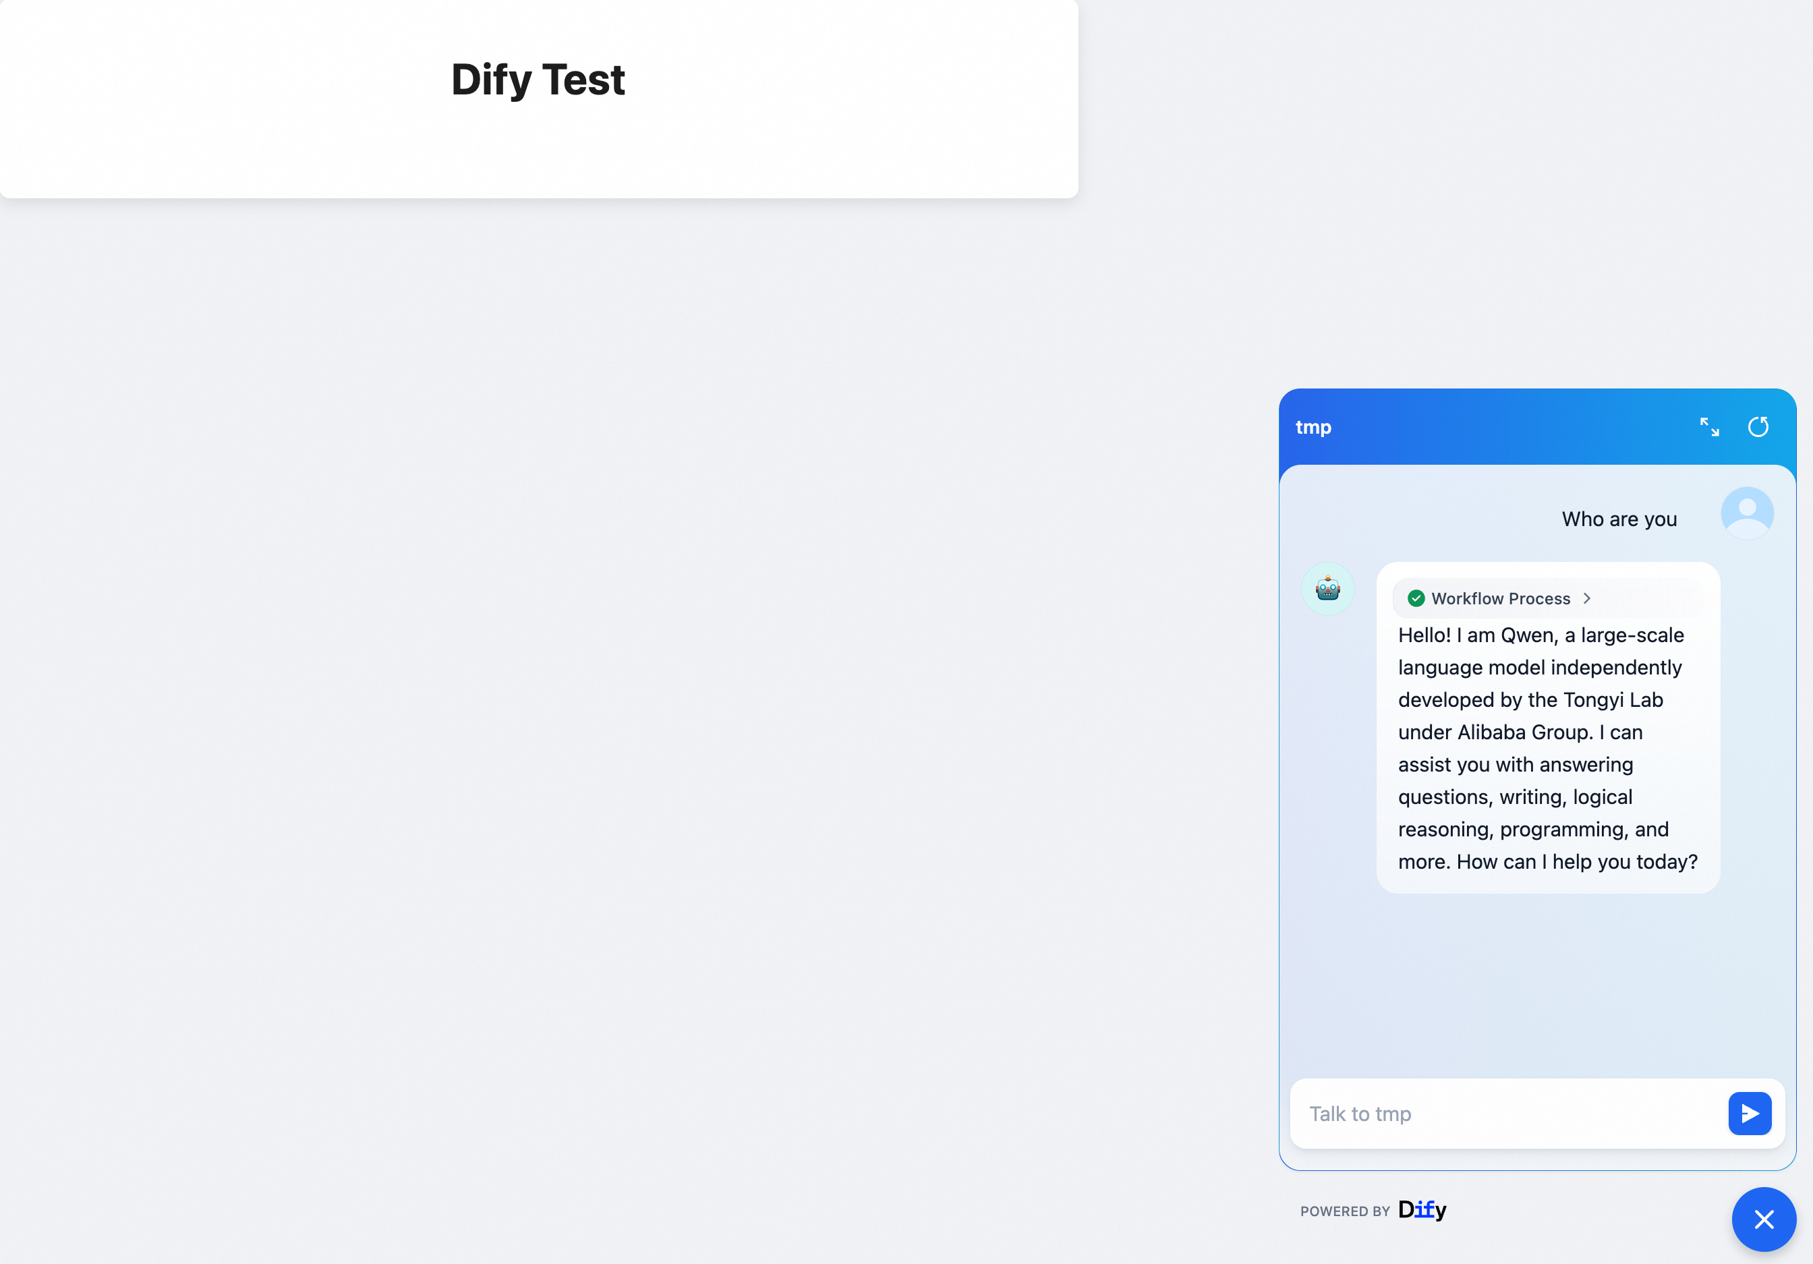Click the user avatar beside 'Who are you'

pos(1747,513)
